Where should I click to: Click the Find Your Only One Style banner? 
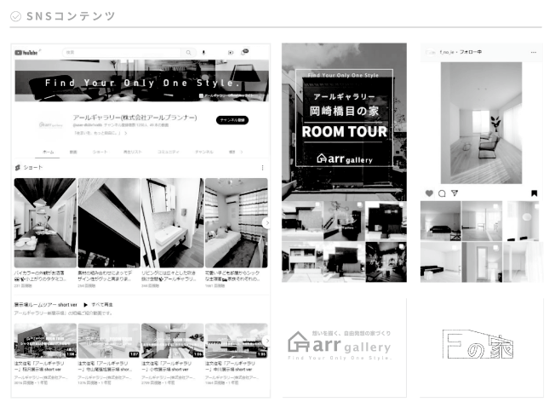pyautogui.click(x=142, y=81)
